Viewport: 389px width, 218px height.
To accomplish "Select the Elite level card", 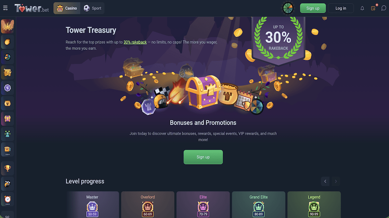I will coord(203,205).
